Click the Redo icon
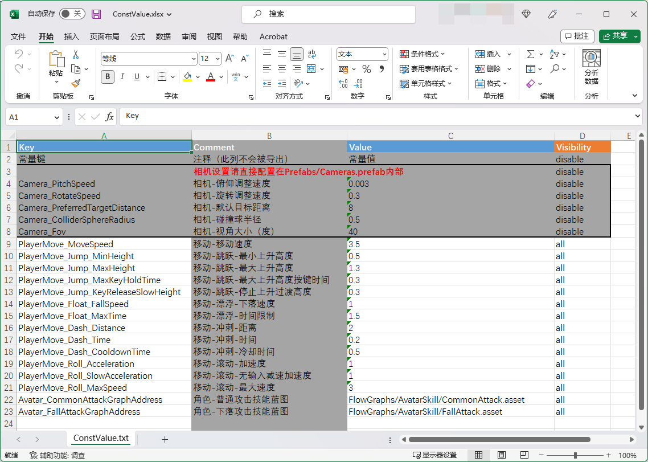The width and height of the screenshot is (648, 462). click(19, 69)
